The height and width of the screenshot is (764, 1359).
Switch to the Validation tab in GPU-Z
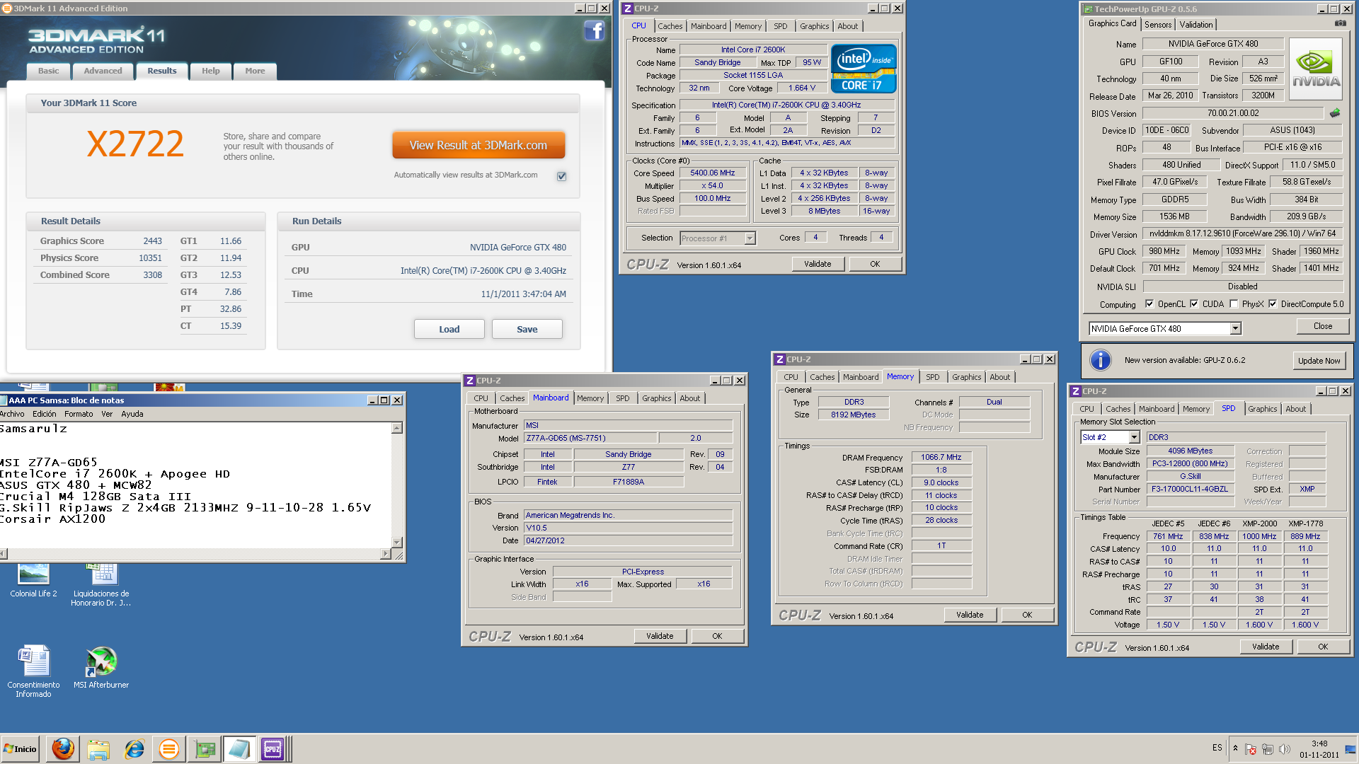click(1196, 25)
